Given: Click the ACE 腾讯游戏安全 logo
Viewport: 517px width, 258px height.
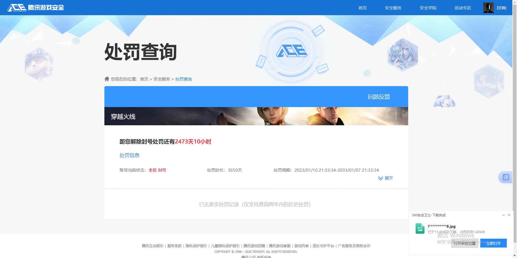Looking at the screenshot, I should click(x=35, y=7).
